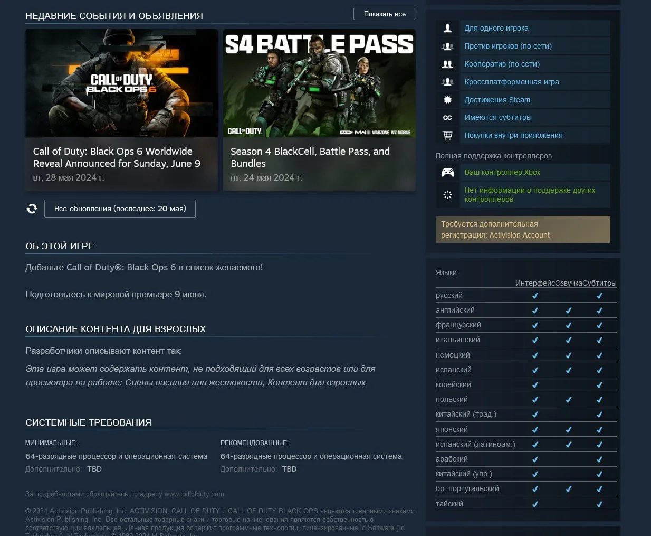Image resolution: width=651 pixels, height=536 pixels.
Task: Click the 'японский' language row
Action: point(526,430)
